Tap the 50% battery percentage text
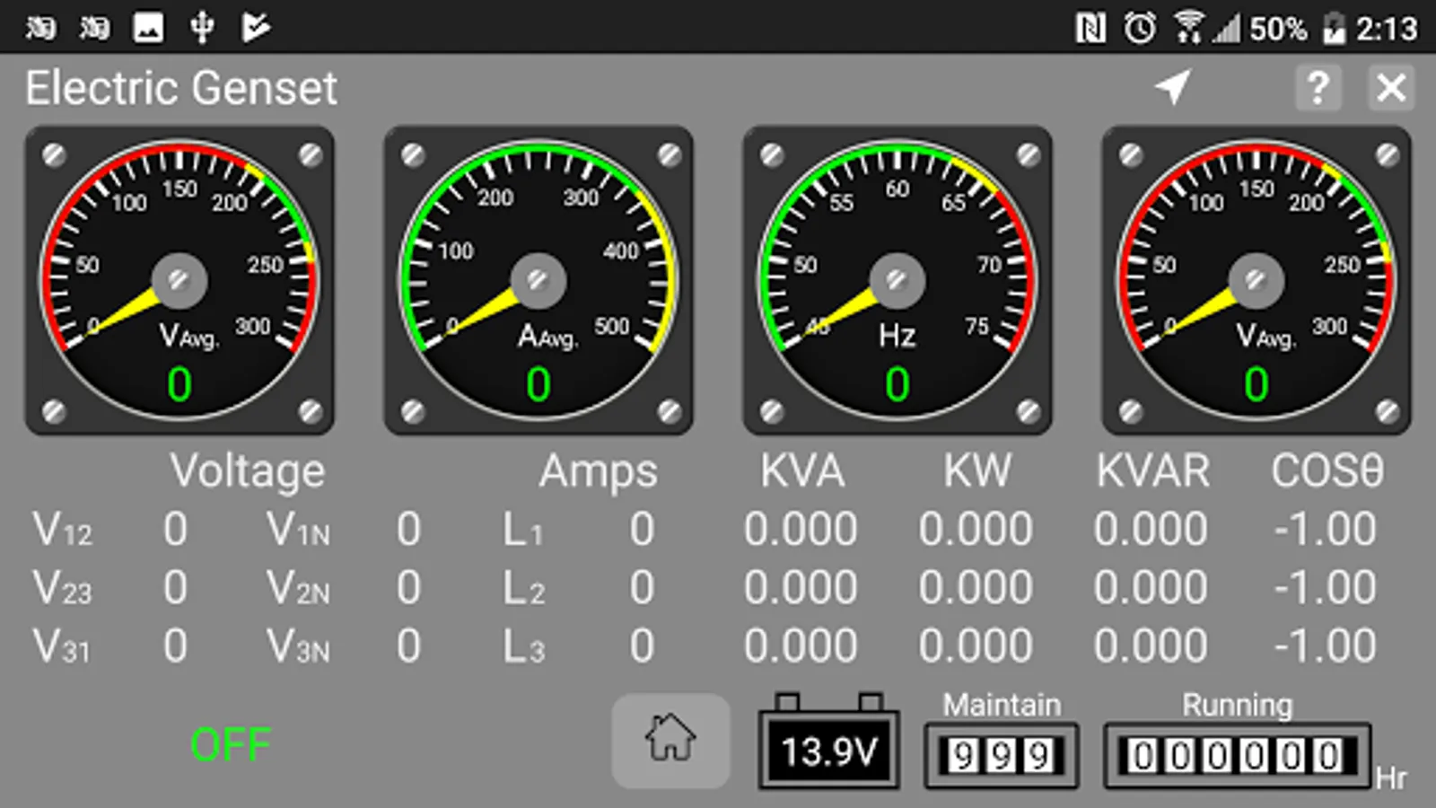This screenshot has height=808, width=1436. pyautogui.click(x=1278, y=30)
